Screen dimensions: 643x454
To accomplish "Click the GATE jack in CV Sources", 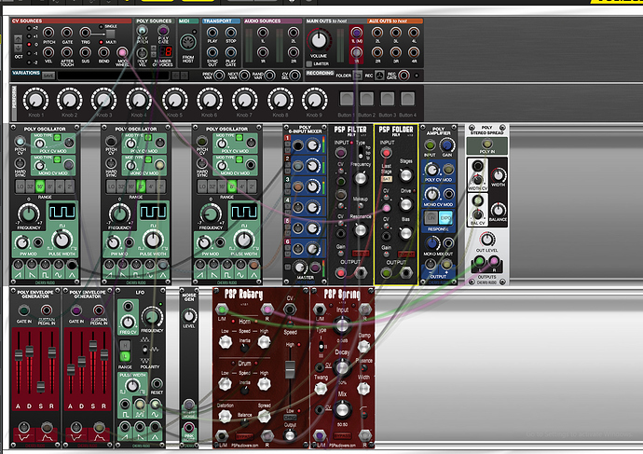I will pos(67,33).
